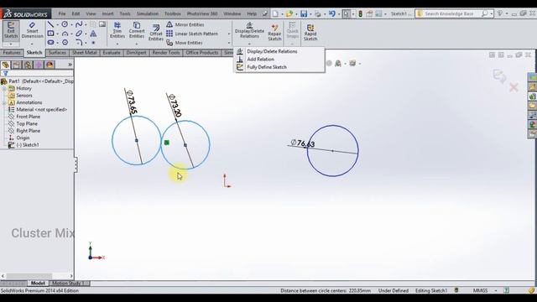The width and height of the screenshot is (537, 302).
Task: Select the Sketch Fillet tool
Action: pyautogui.click(x=79, y=43)
